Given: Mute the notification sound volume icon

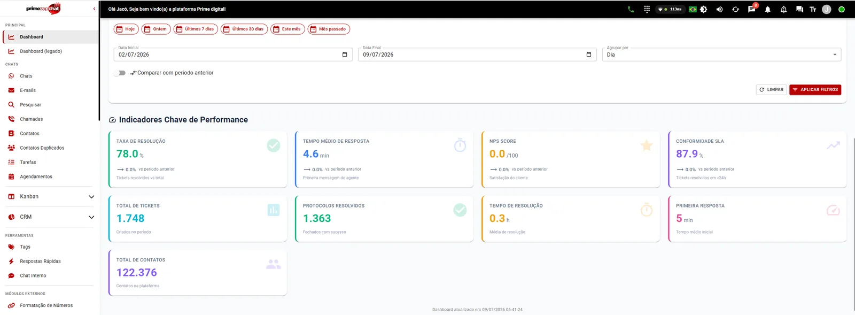Looking at the screenshot, I should pos(719,9).
